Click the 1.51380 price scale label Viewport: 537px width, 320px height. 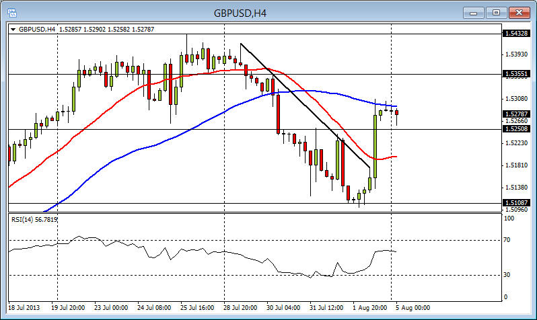pos(517,188)
